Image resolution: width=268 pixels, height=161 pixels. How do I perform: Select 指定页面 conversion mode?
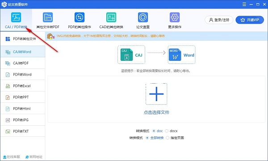point(167,138)
